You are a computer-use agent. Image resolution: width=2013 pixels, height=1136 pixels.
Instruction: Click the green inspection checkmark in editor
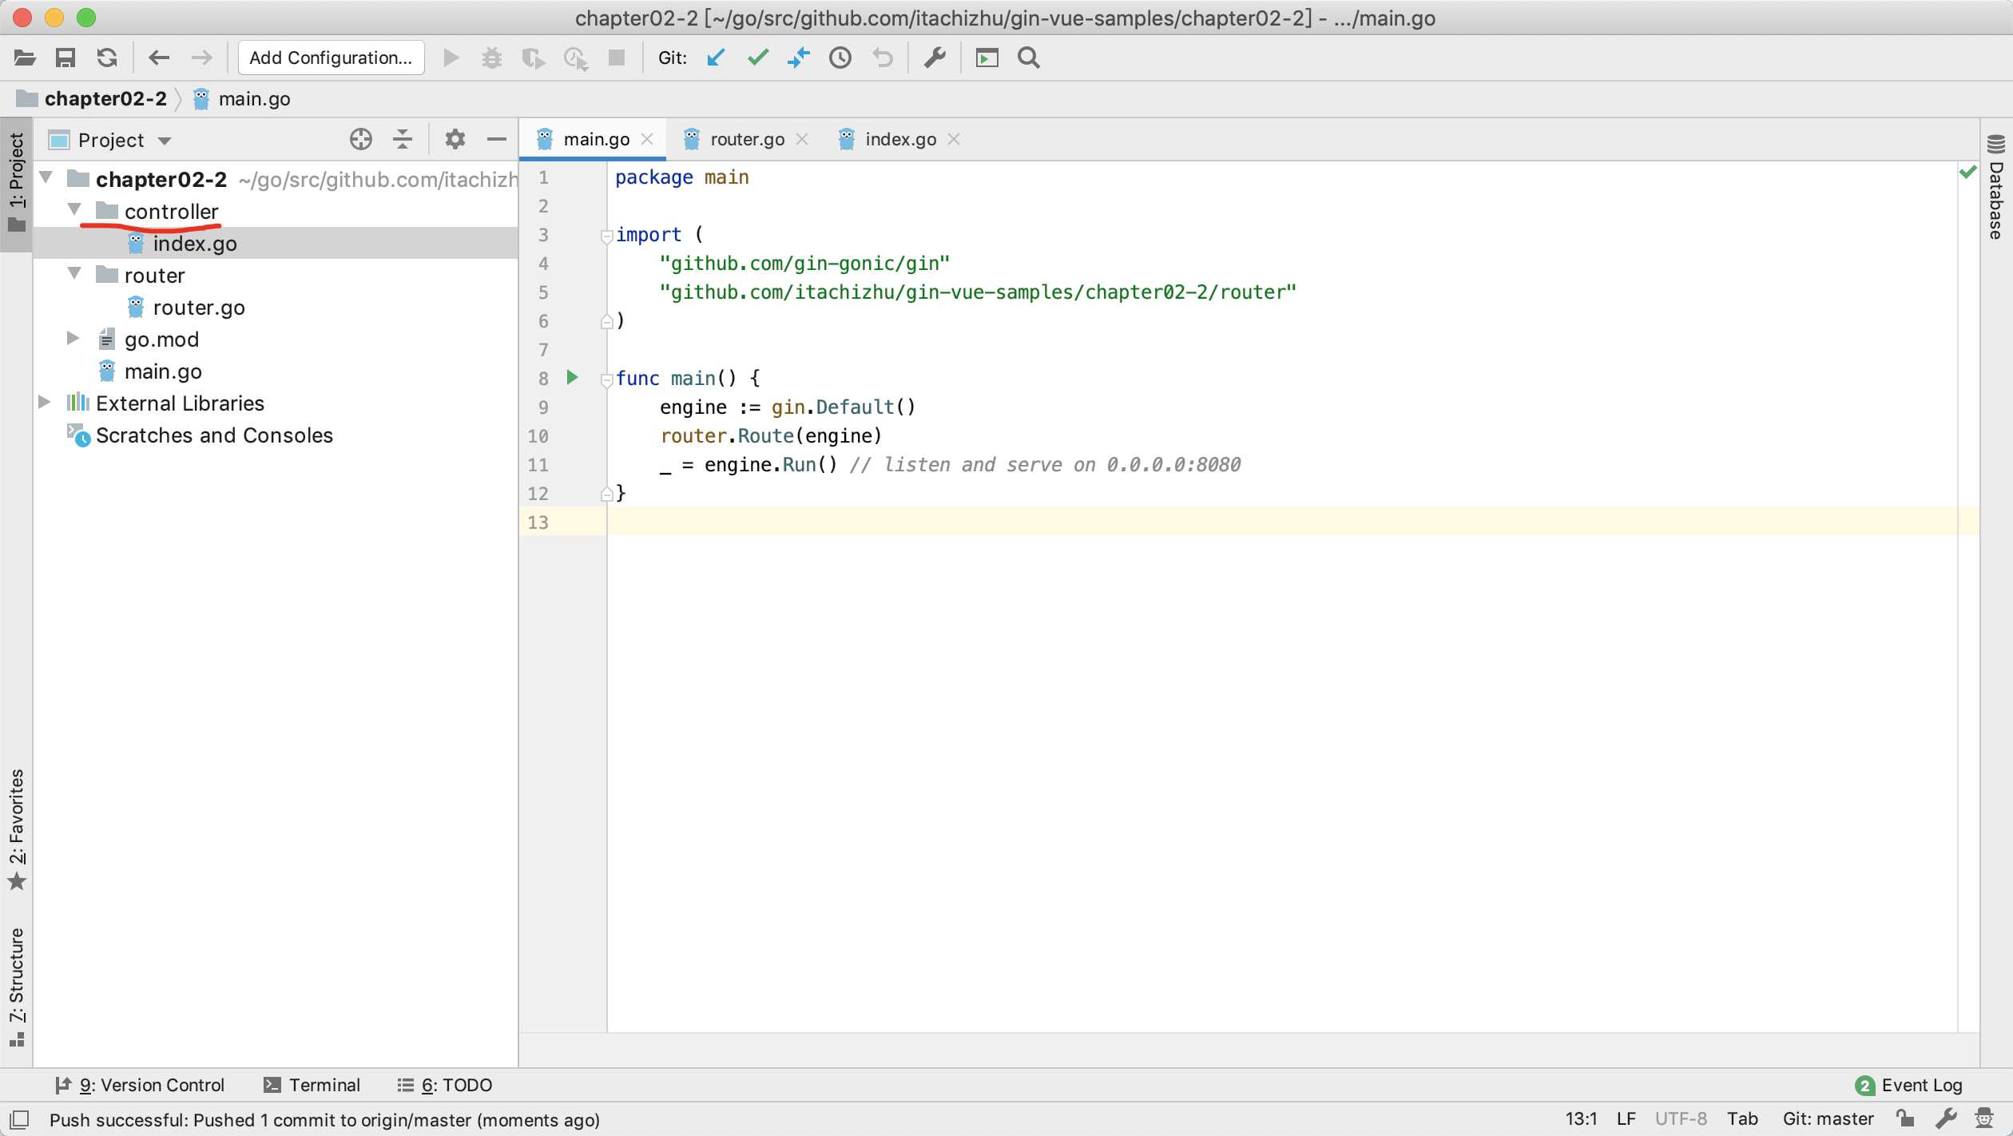1967,172
